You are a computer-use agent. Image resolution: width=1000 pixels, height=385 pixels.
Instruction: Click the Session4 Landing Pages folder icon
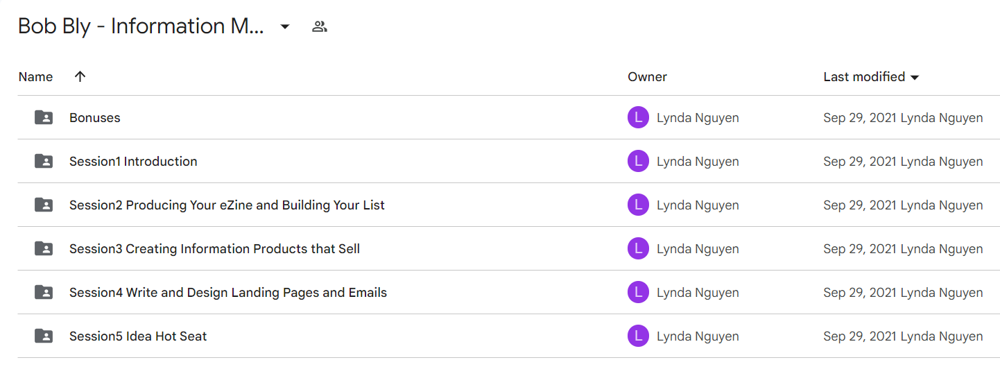click(44, 292)
